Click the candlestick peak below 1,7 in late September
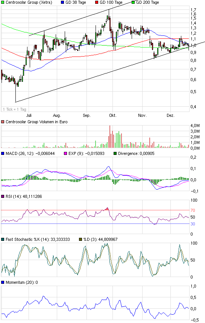This screenshot has width=205, height=323. tap(109, 14)
